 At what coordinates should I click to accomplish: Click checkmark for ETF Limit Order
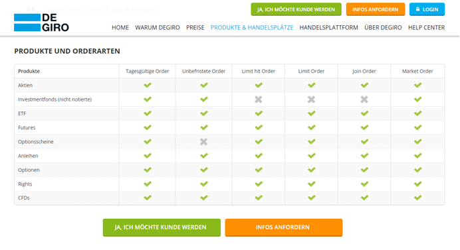(x=312, y=113)
